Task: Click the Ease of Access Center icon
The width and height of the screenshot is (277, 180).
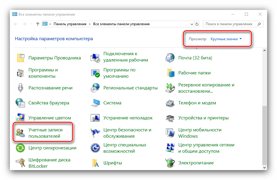Action: [95, 148]
